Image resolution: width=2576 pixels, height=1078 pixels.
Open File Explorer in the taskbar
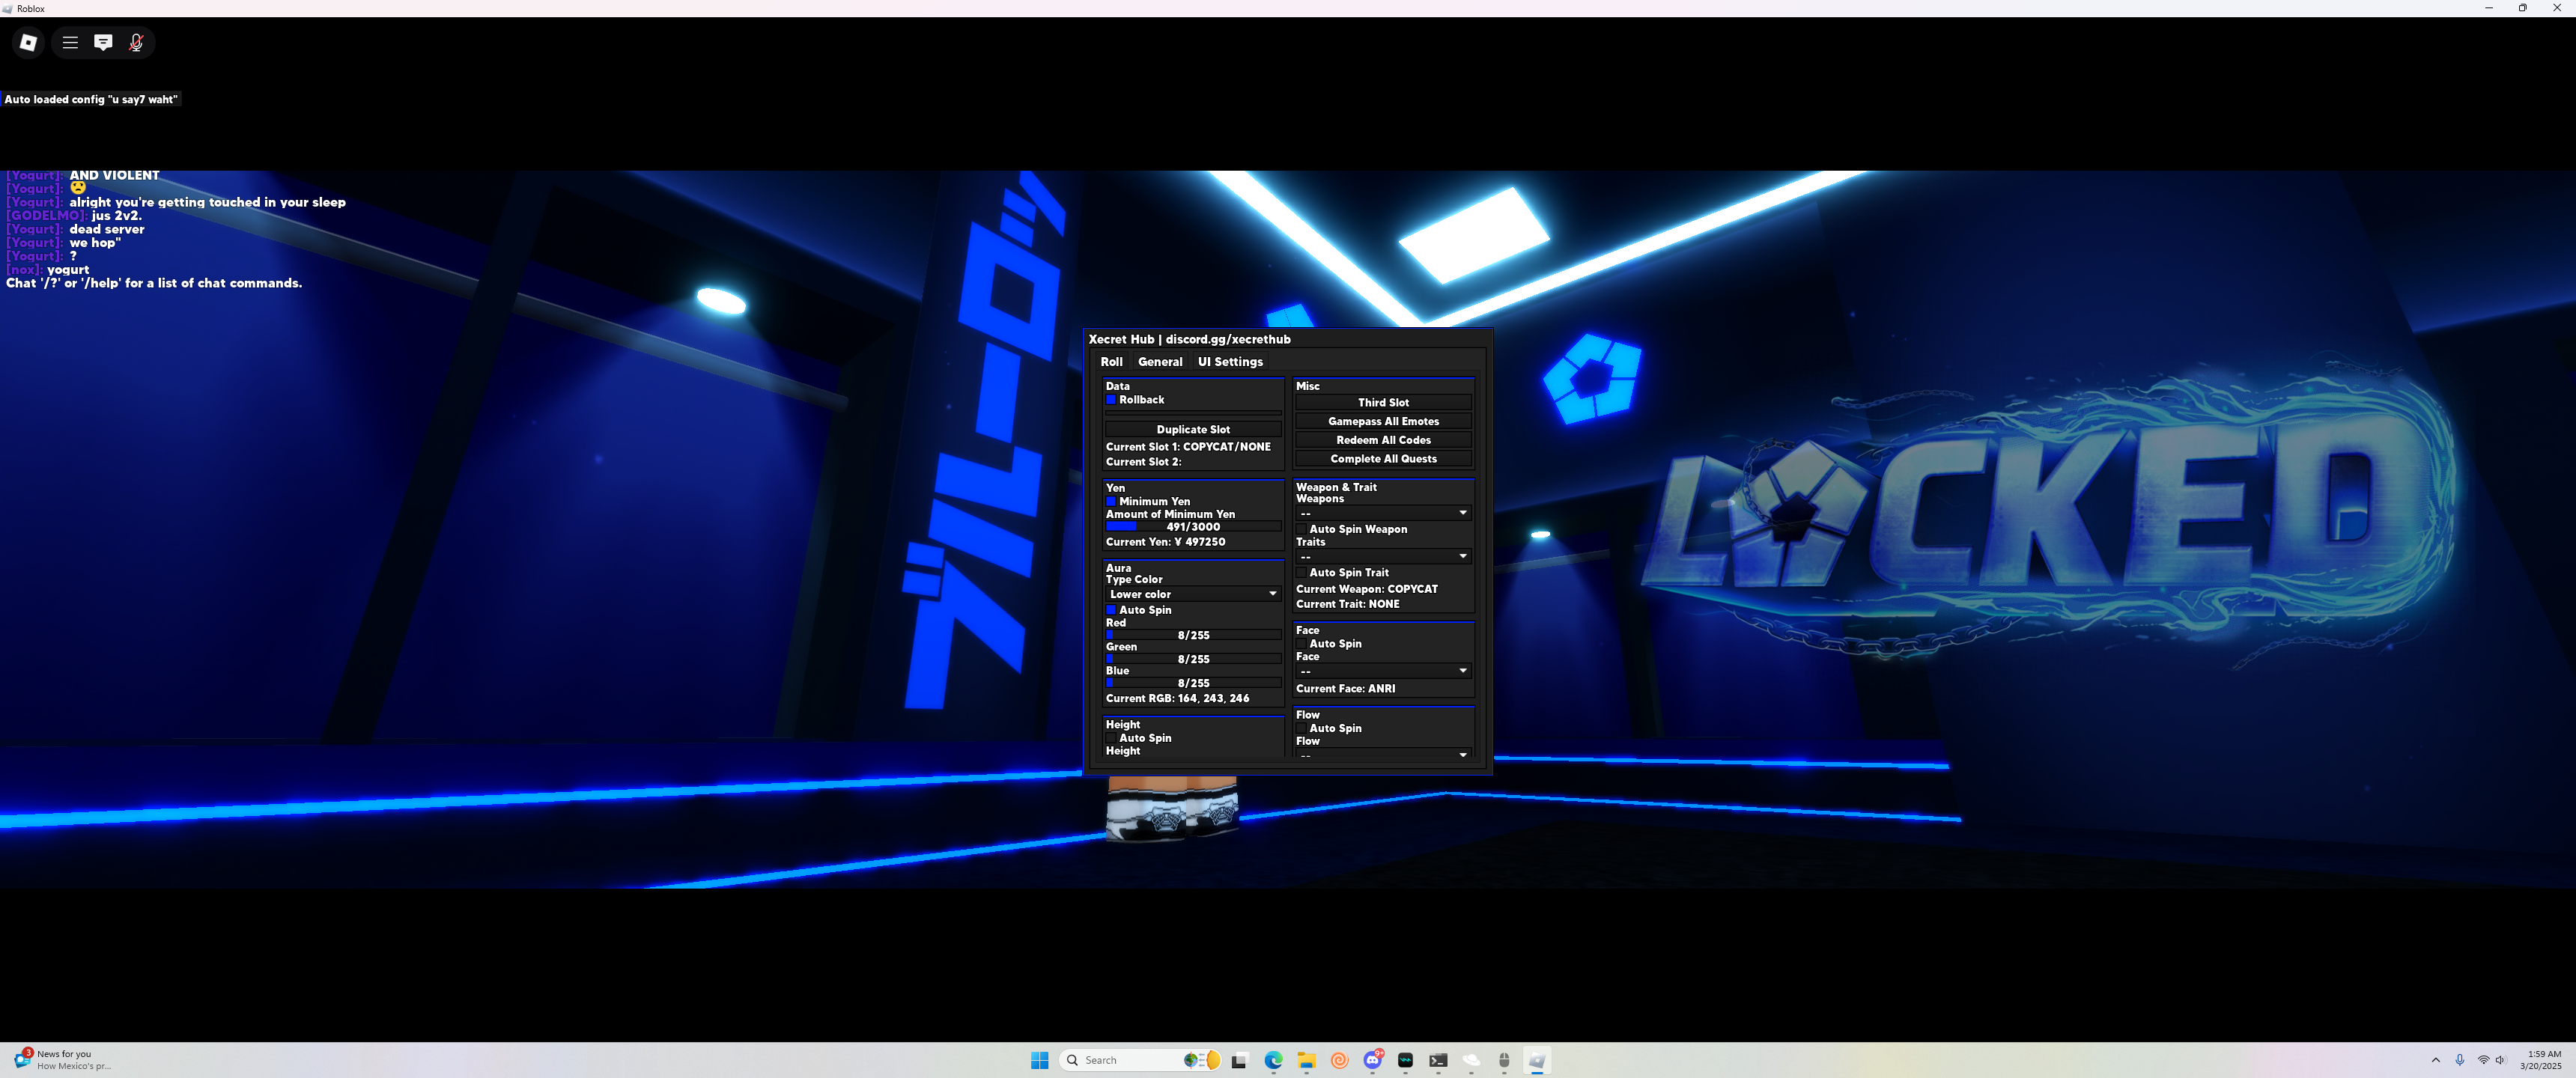point(1305,1060)
